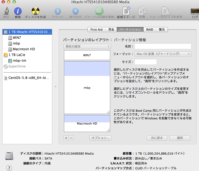Open the フォーマット Mac OS 拡張 dropdown
This screenshot has width=199, height=171.
163,54
